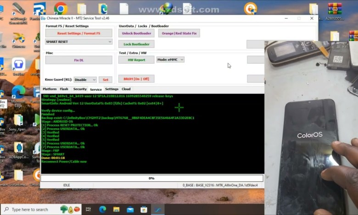Viewport: 358px width, 215px height.
Task: Click the 'Backup exist' path log line
Action: coord(118,118)
